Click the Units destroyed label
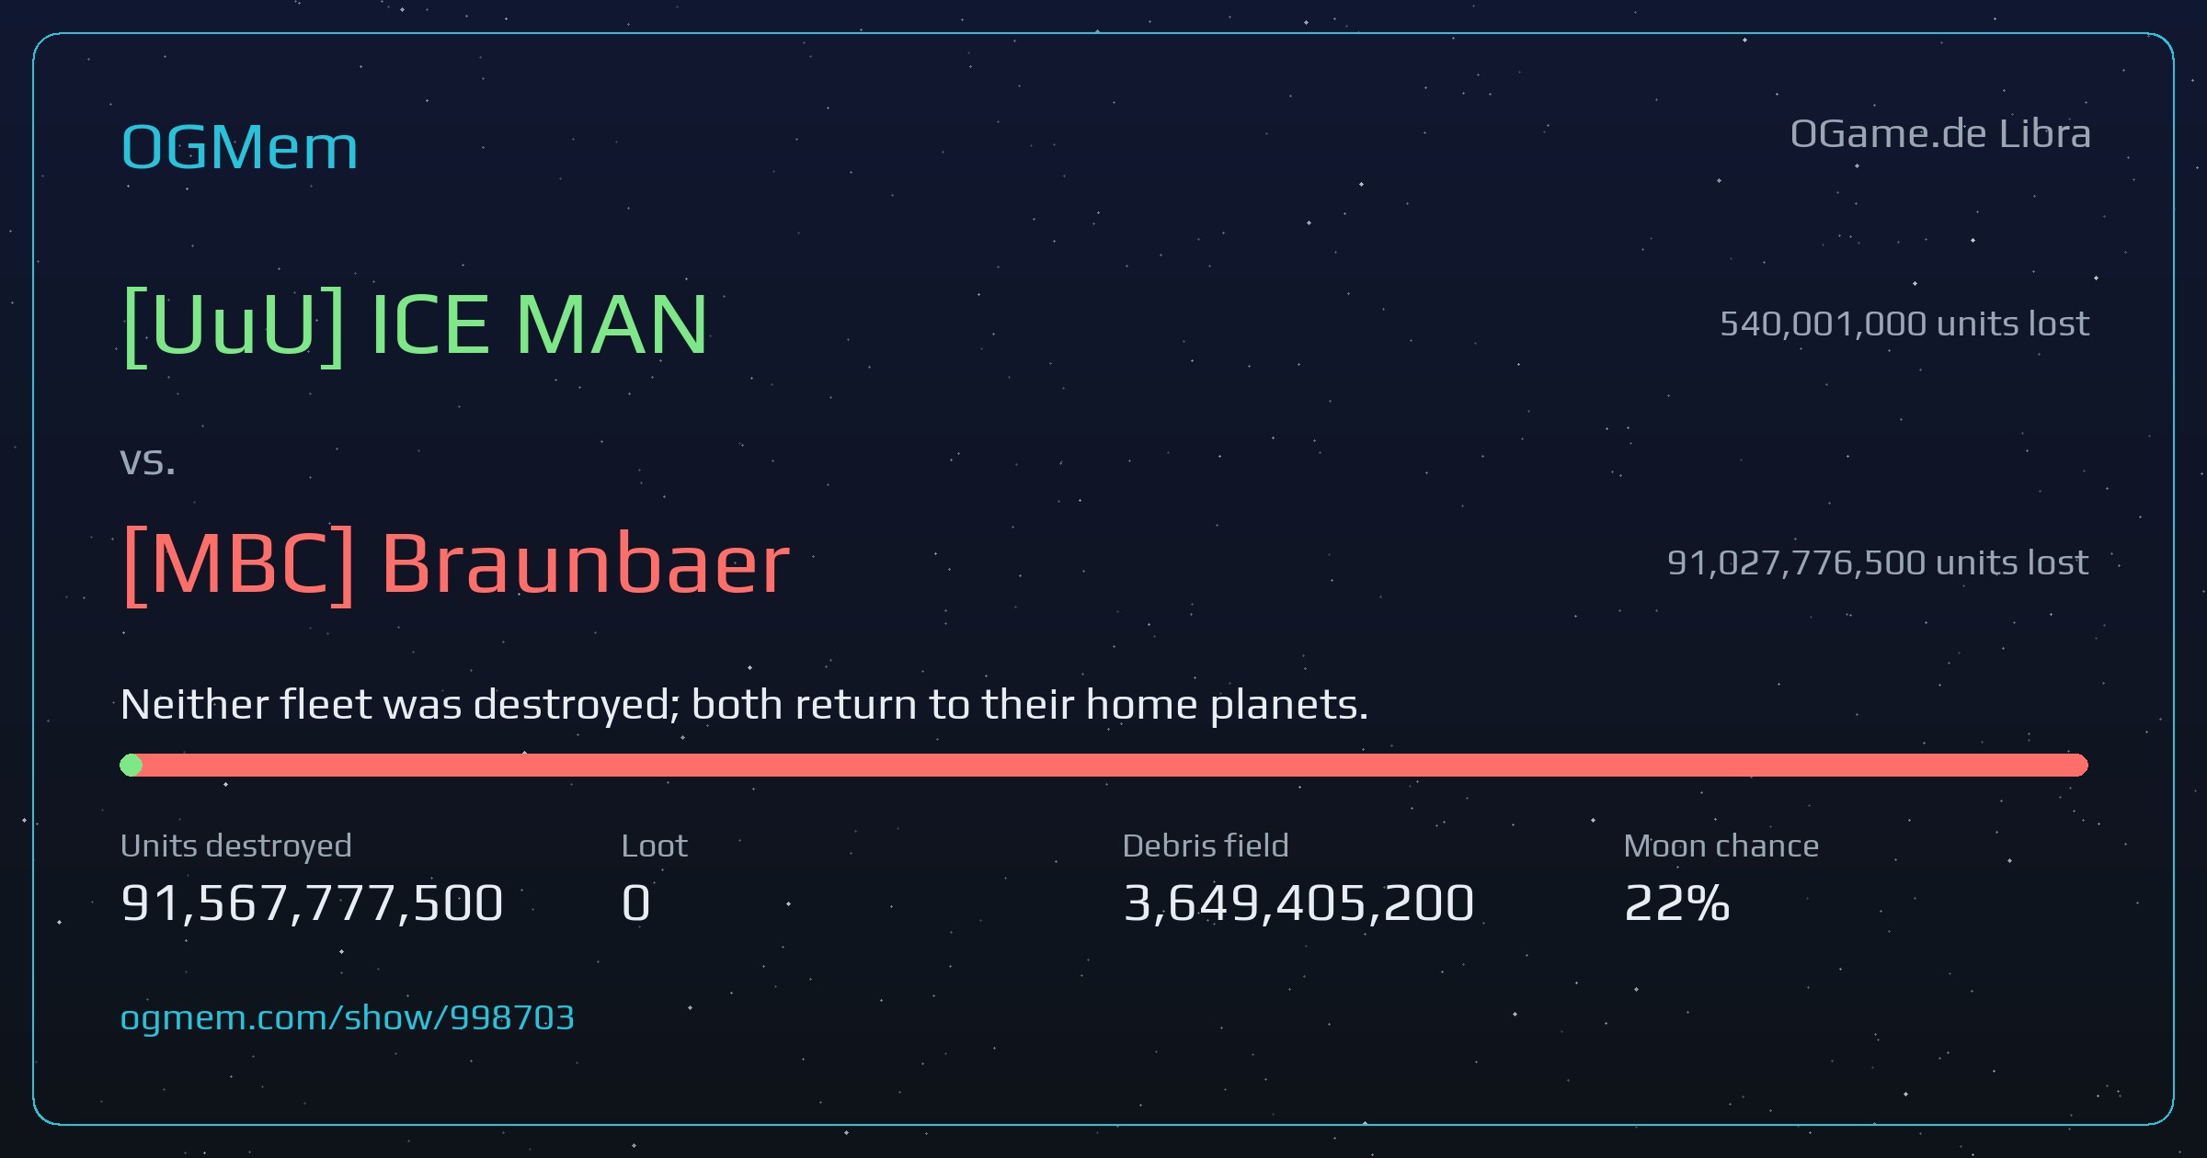2207x1158 pixels. (x=236, y=846)
